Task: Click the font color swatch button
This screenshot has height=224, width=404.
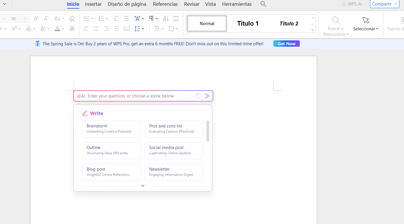Action: point(57,29)
